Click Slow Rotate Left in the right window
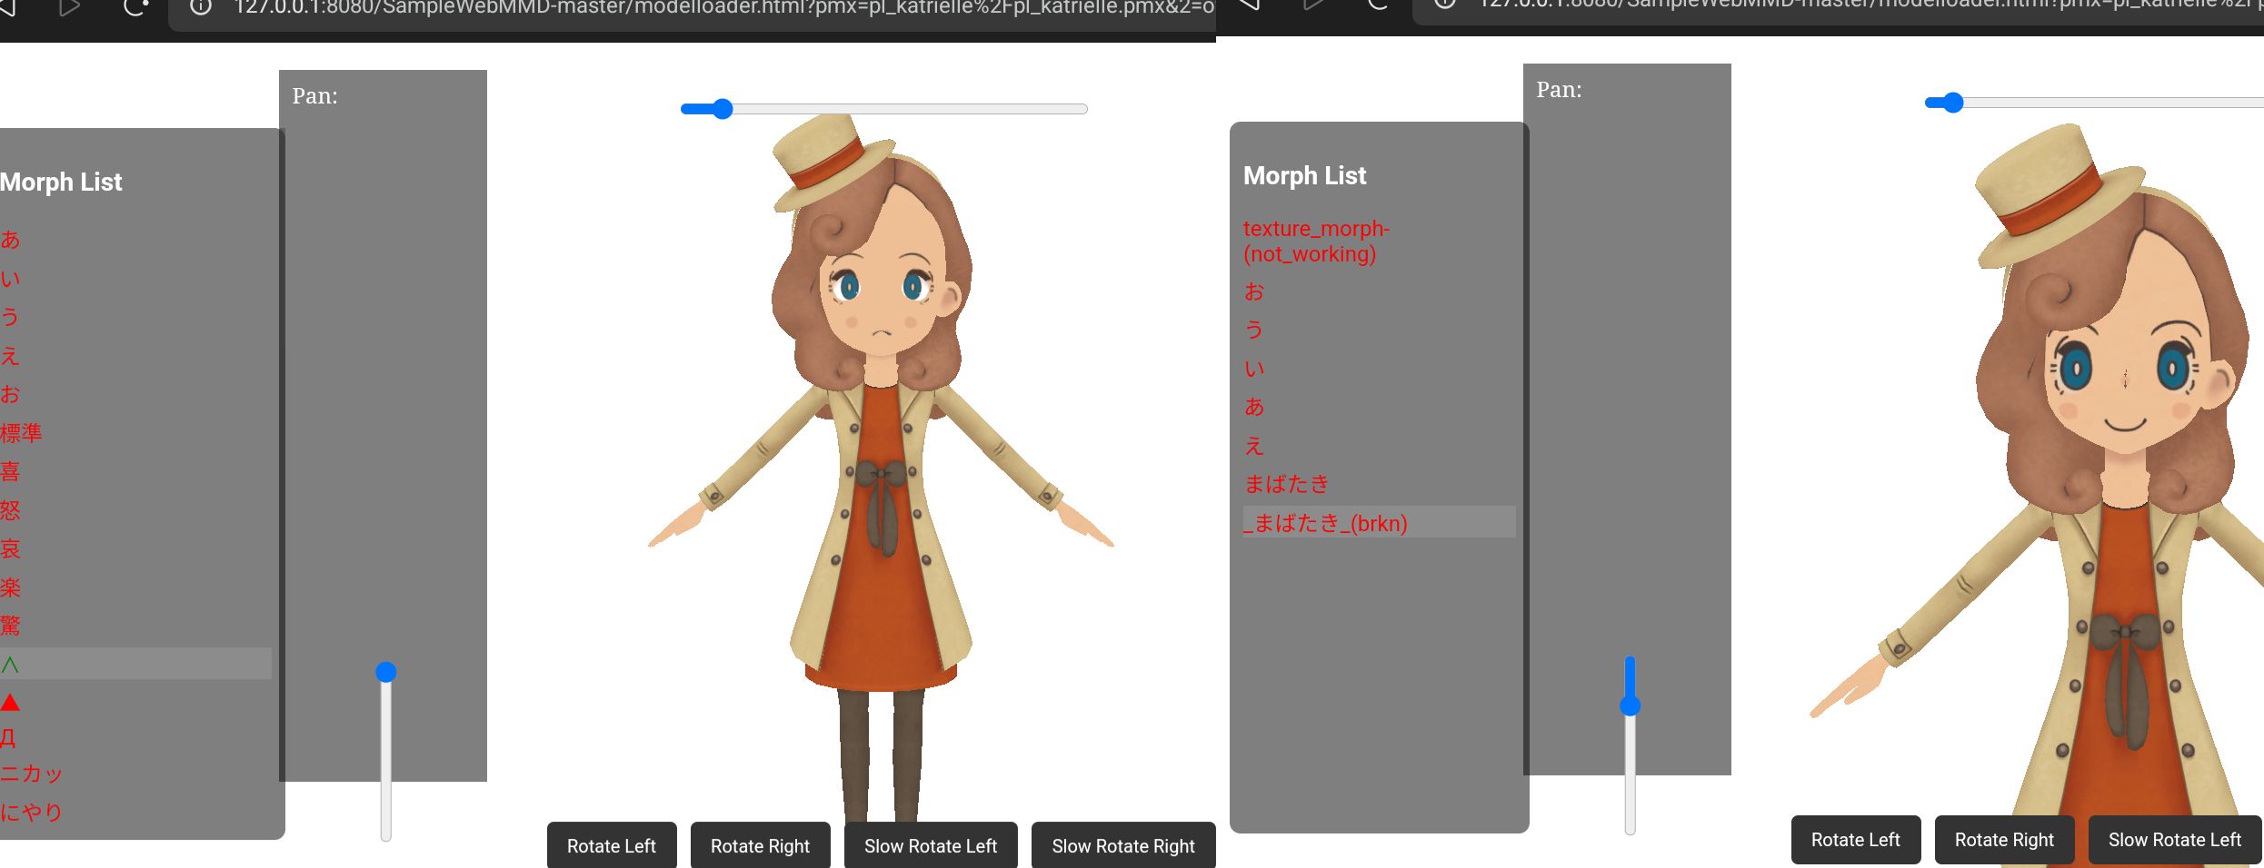This screenshot has width=2264, height=868. tap(2174, 840)
